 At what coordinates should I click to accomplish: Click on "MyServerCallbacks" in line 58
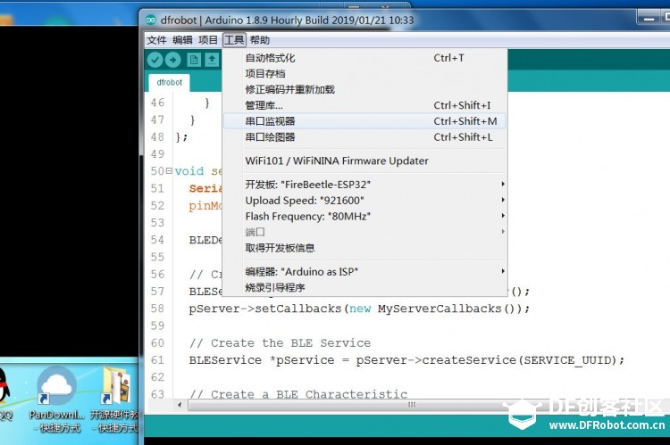click(x=440, y=309)
